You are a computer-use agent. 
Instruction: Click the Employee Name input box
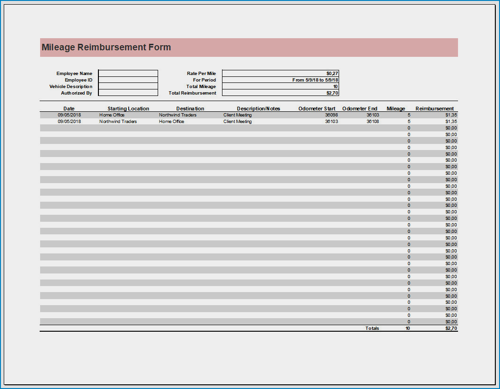(x=128, y=73)
